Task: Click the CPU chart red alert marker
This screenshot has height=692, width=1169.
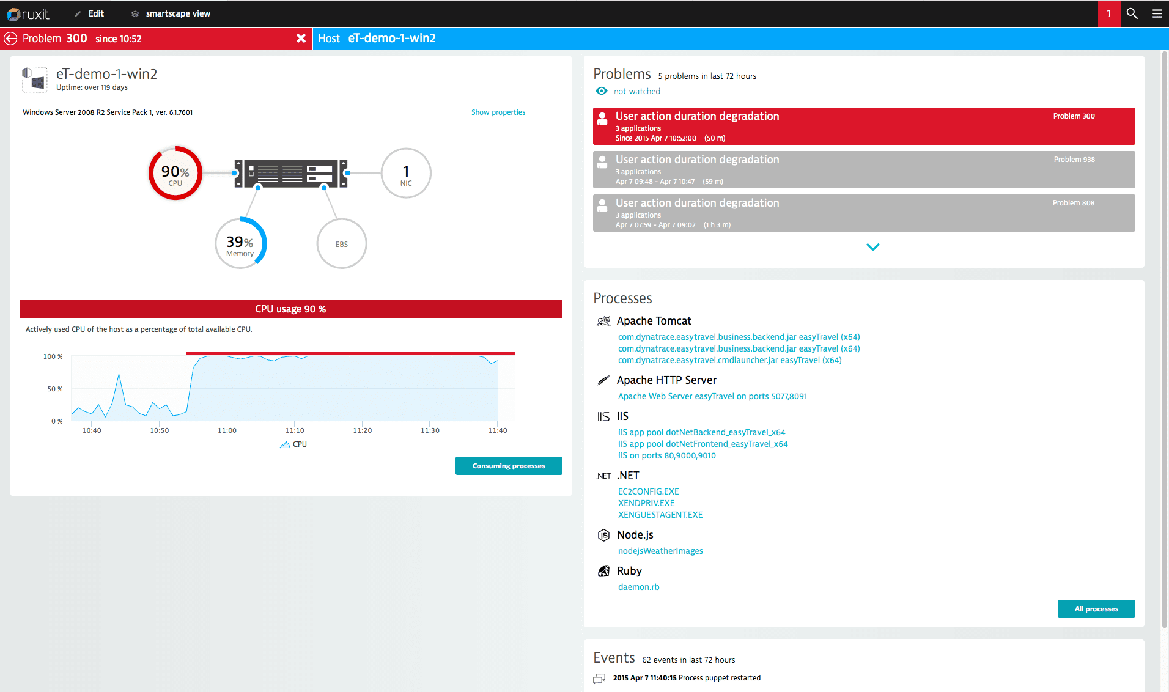Action: tap(350, 353)
